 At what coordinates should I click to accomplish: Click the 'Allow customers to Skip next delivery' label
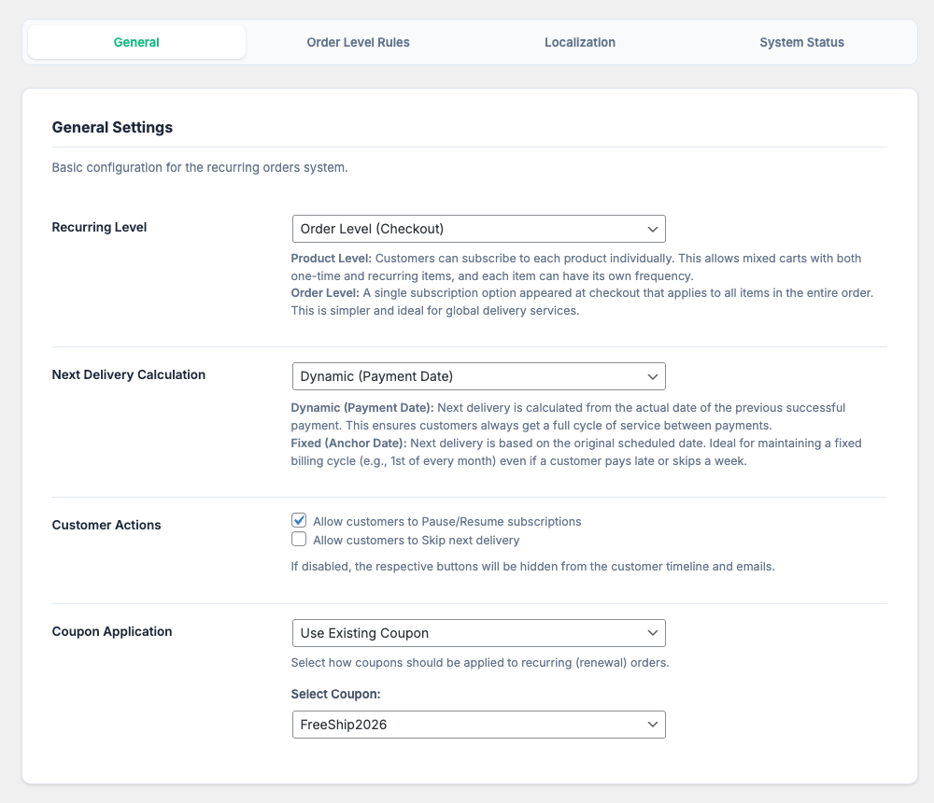(416, 541)
